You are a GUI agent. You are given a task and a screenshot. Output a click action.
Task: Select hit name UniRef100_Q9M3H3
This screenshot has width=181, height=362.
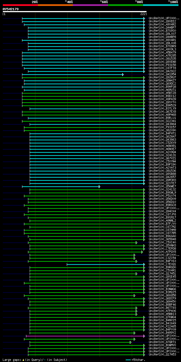[162, 180]
